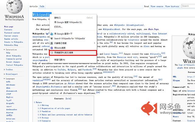Open the multilingual article link
The width and height of the screenshot is (195, 122).
143,34
